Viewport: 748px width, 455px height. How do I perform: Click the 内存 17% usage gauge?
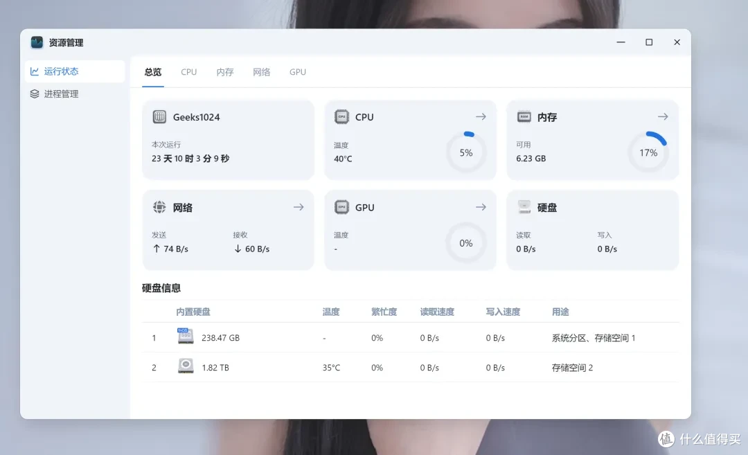click(x=648, y=152)
